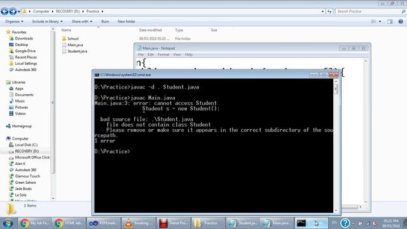This screenshot has width=407, height=229.
Task: Click the RECOVERY (D:) breadcrumb segment
Action: click(x=68, y=11)
